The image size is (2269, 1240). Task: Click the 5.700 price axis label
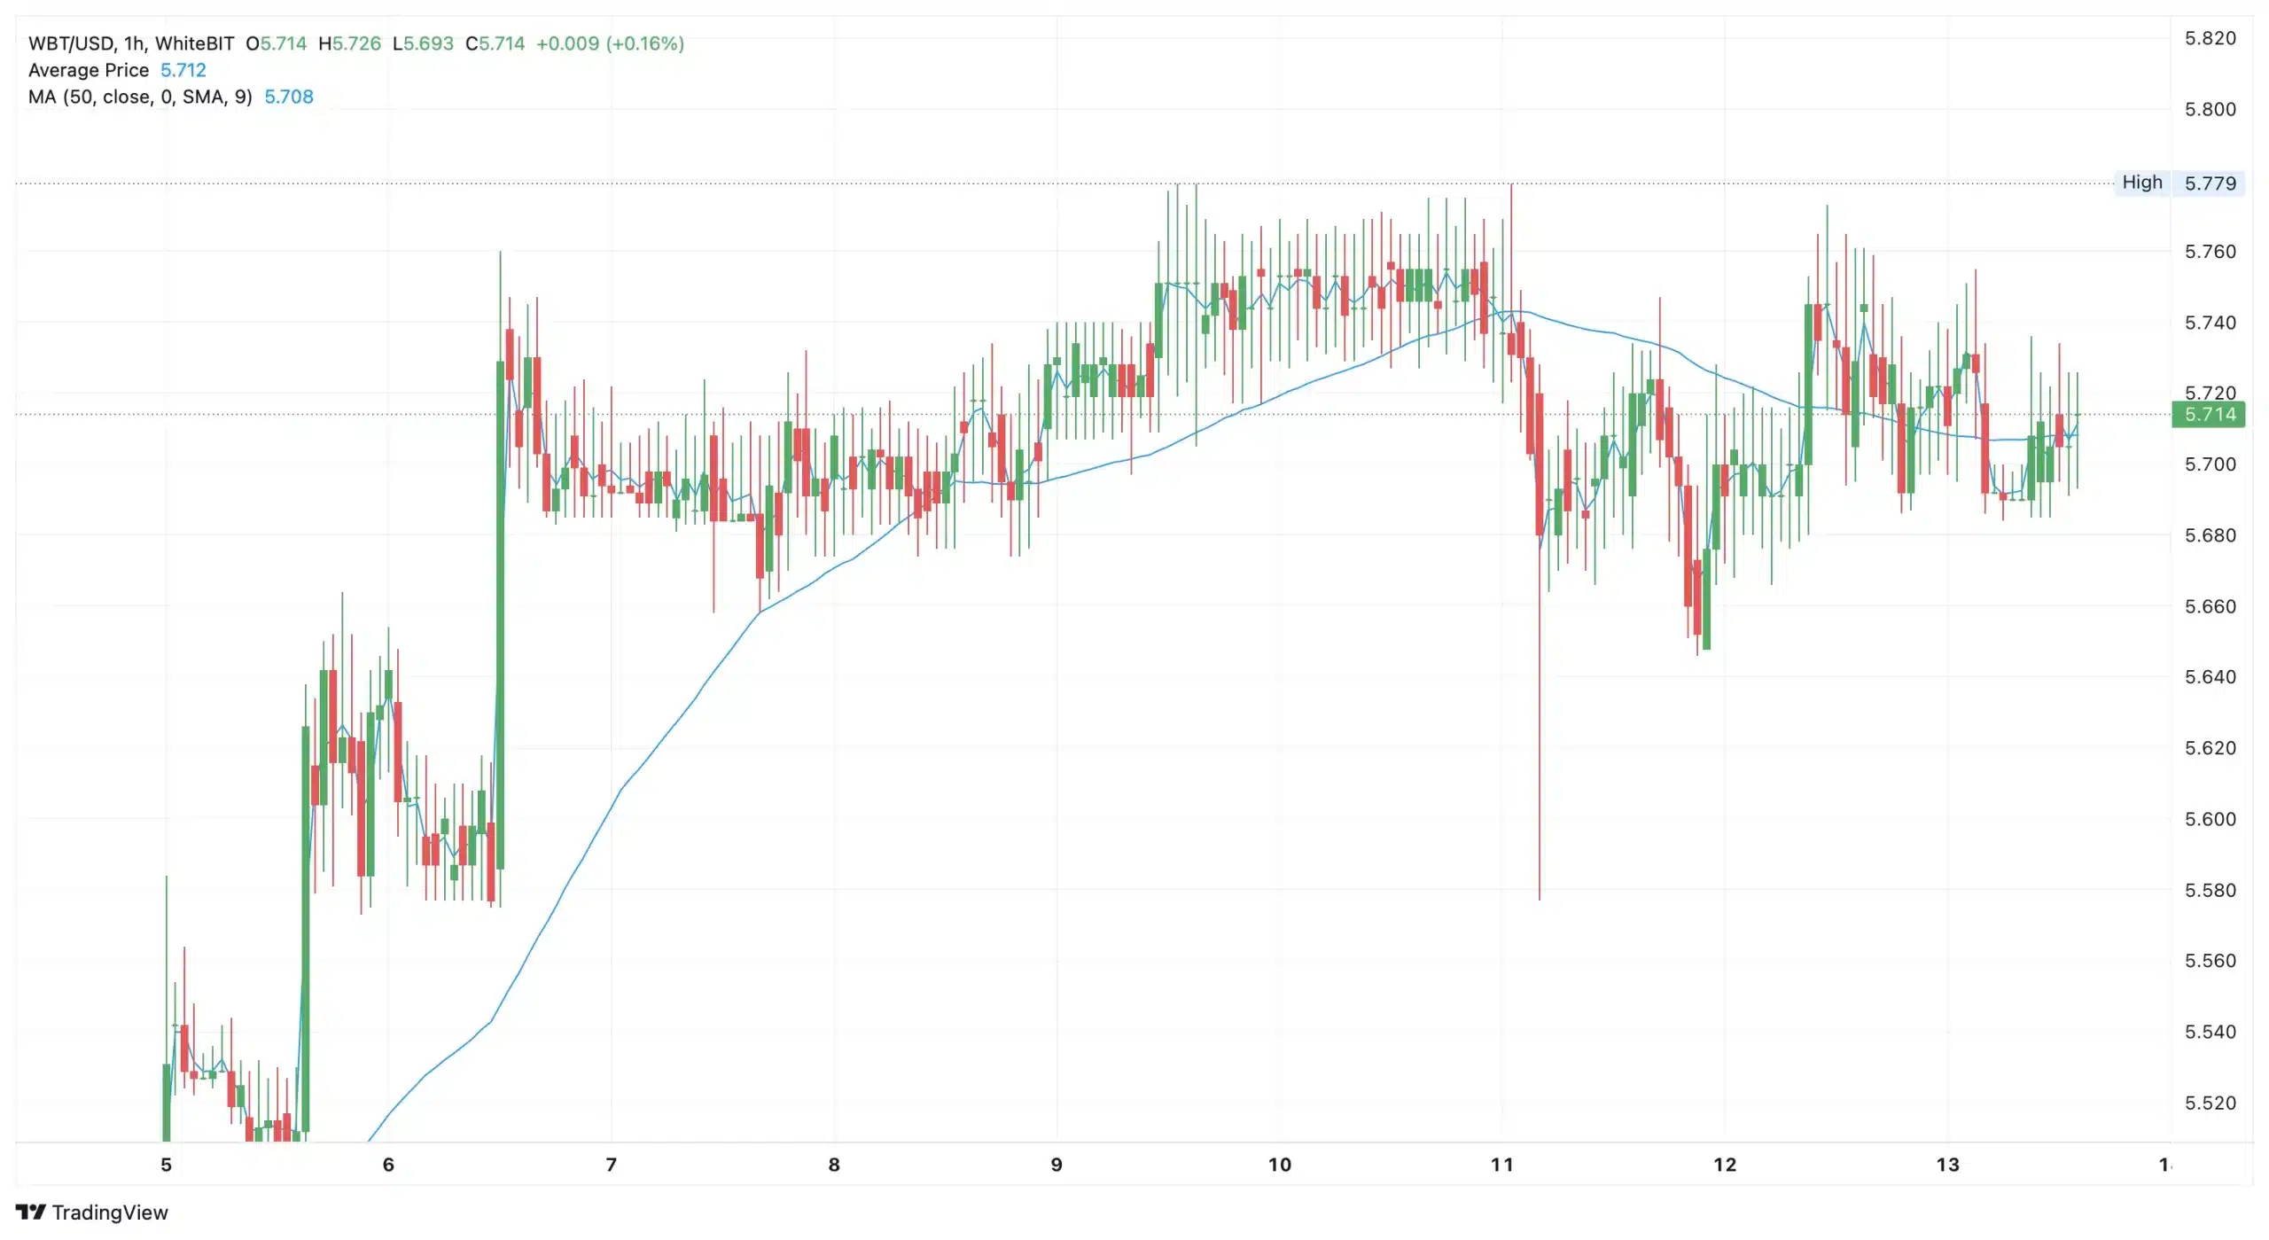click(x=2211, y=464)
